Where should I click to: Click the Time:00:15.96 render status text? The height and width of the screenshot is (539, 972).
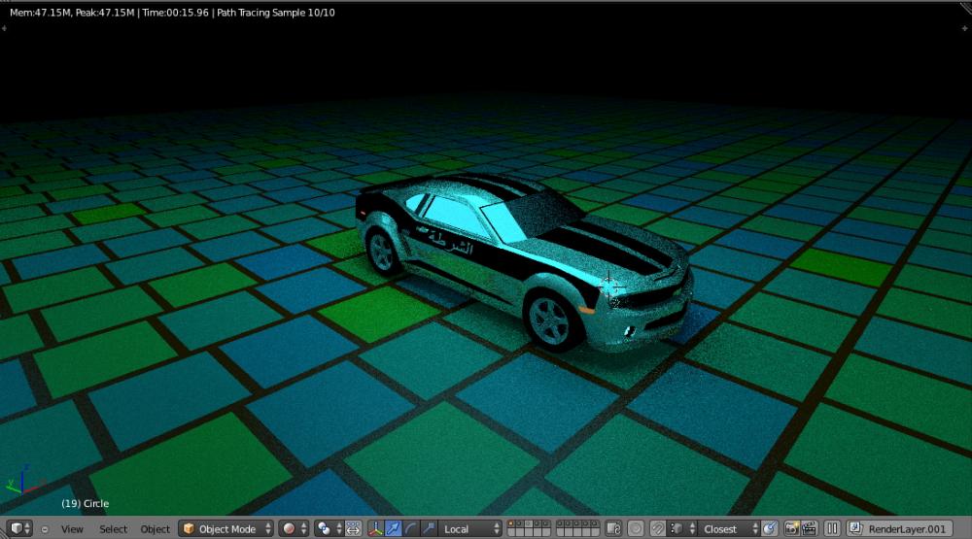click(x=175, y=13)
